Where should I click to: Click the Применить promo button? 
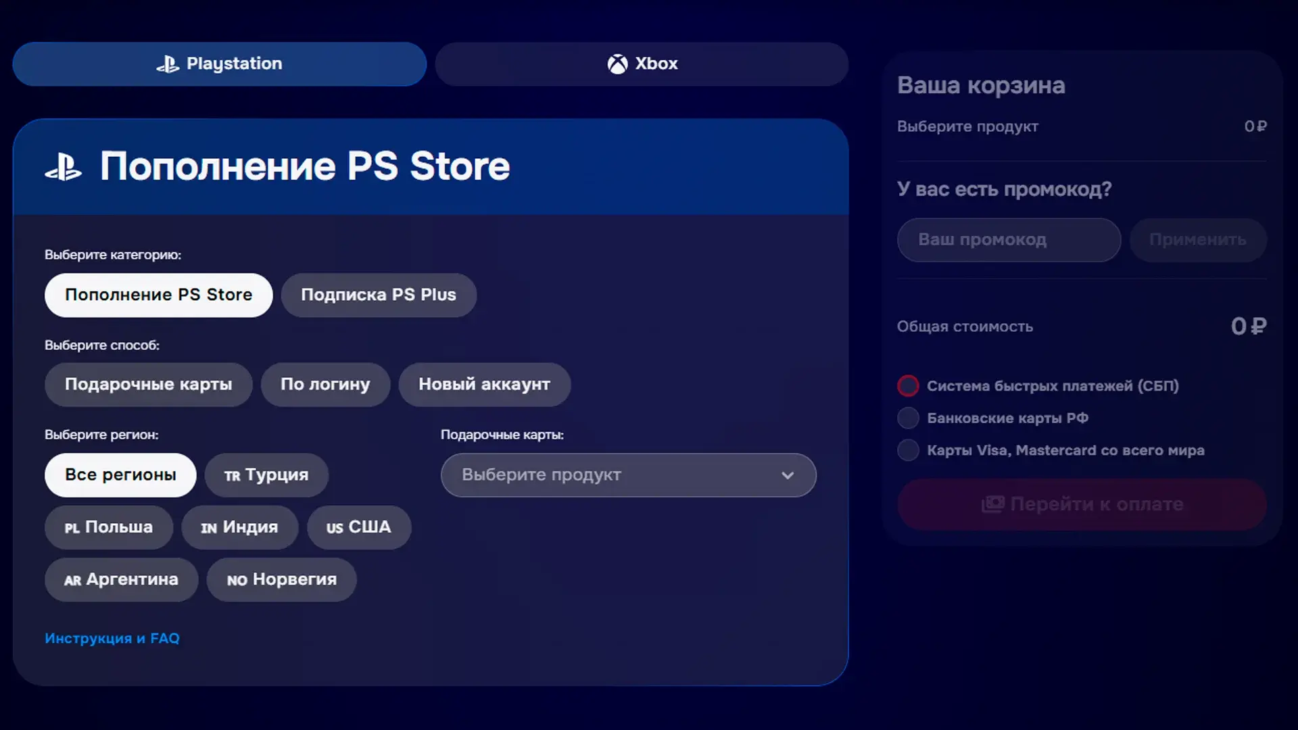pyautogui.click(x=1198, y=240)
